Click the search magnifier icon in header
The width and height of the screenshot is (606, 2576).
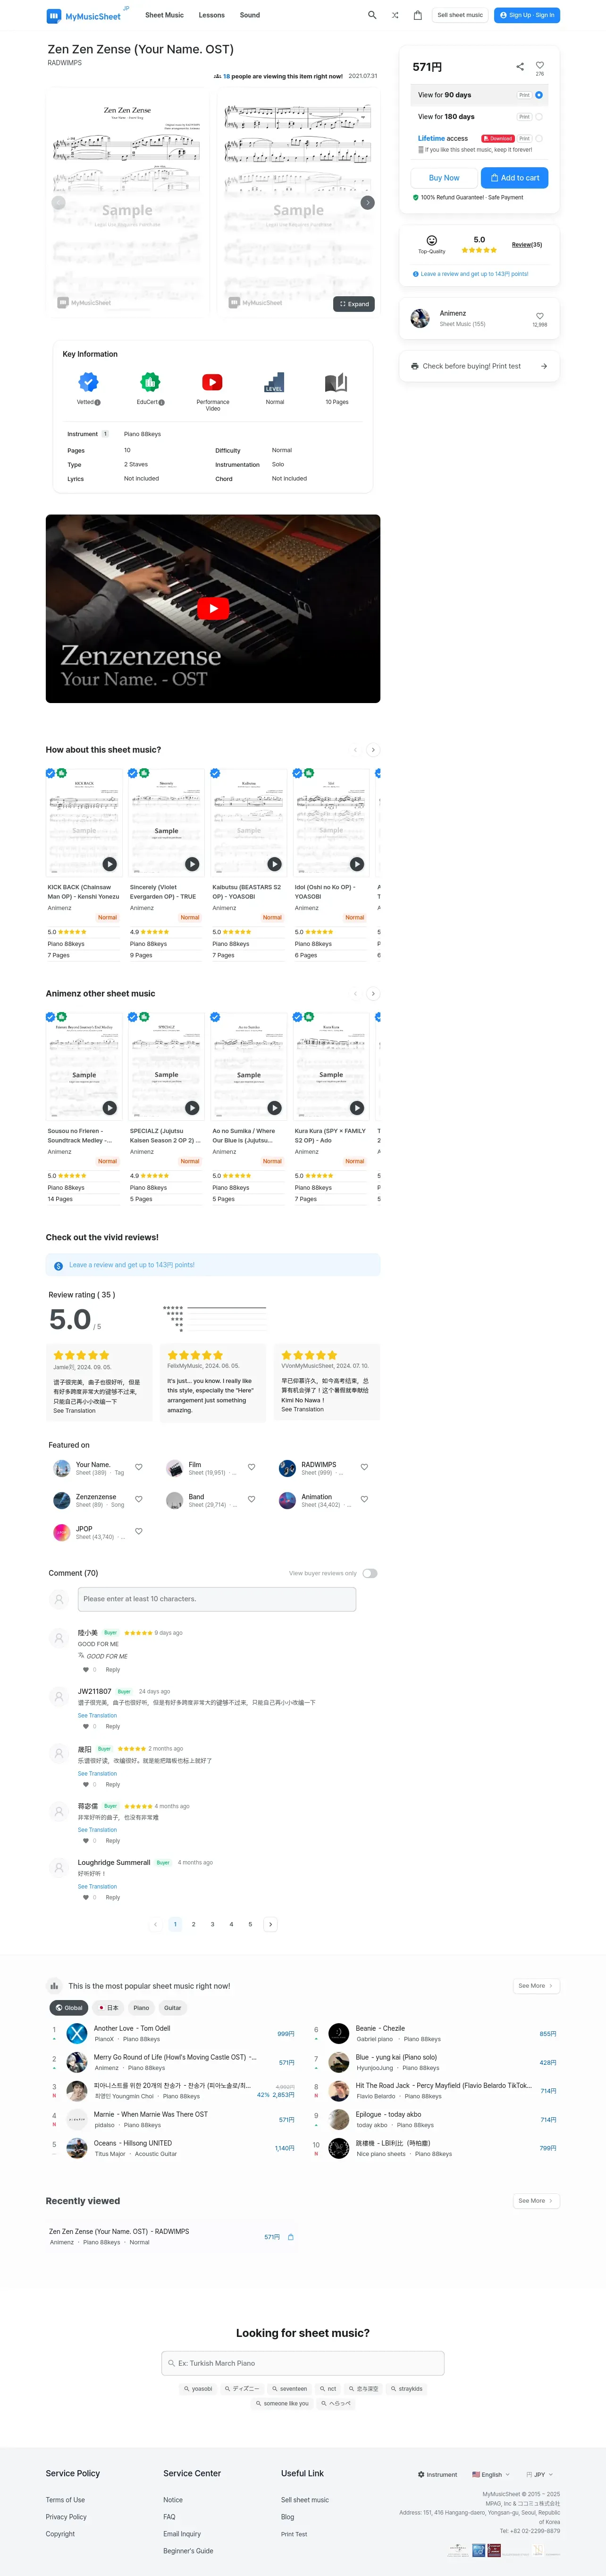372,15
